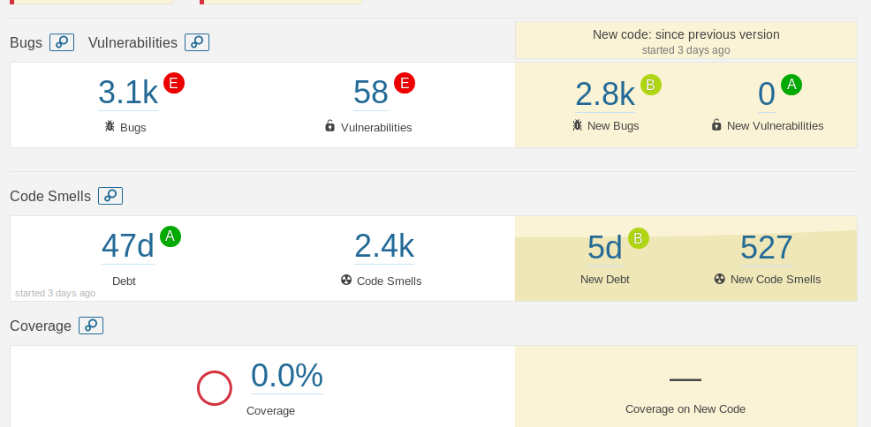Click the Vulnerabilities section heading
This screenshot has width=871, height=427.
133,42
